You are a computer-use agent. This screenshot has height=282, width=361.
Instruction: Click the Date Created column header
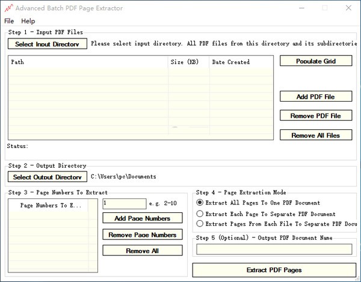[241, 62]
